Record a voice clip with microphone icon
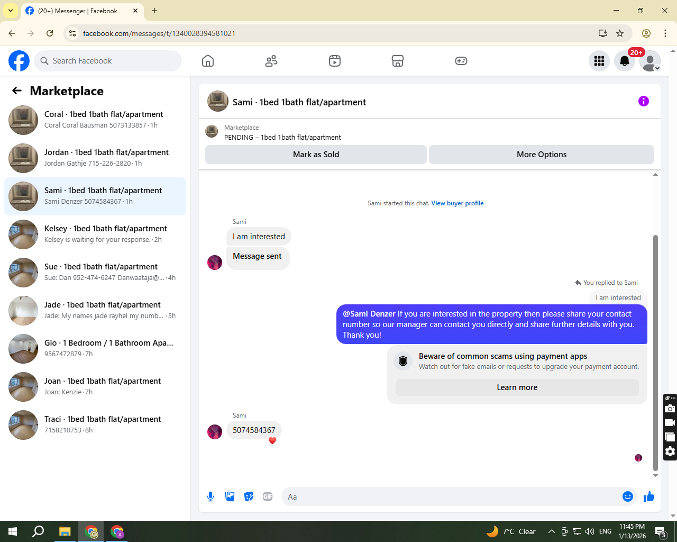Screen dimensions: 677x542 211,496
